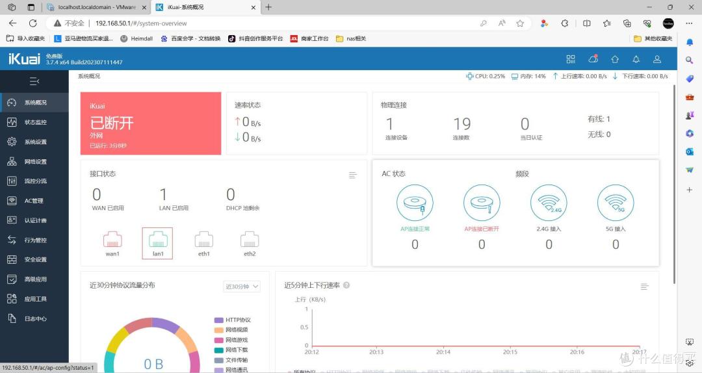Toggle 网络下载 legend entry
The width and height of the screenshot is (702, 373).
(231, 350)
